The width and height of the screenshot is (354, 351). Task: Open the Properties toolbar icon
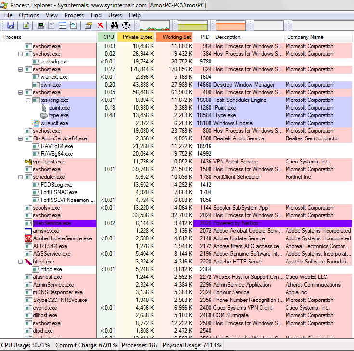(x=89, y=25)
